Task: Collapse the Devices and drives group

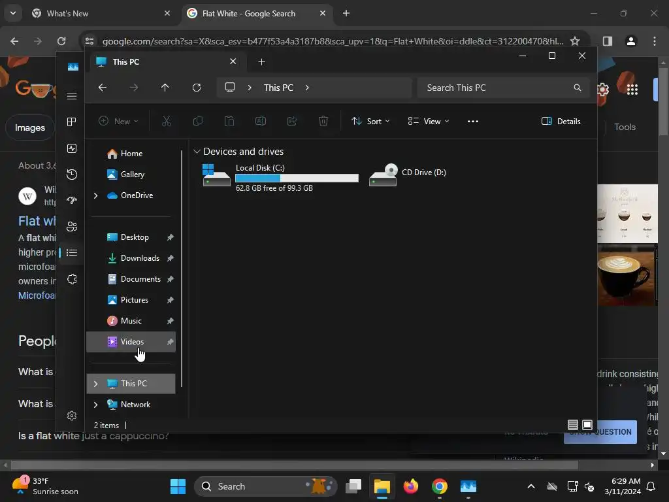Action: pos(197,152)
